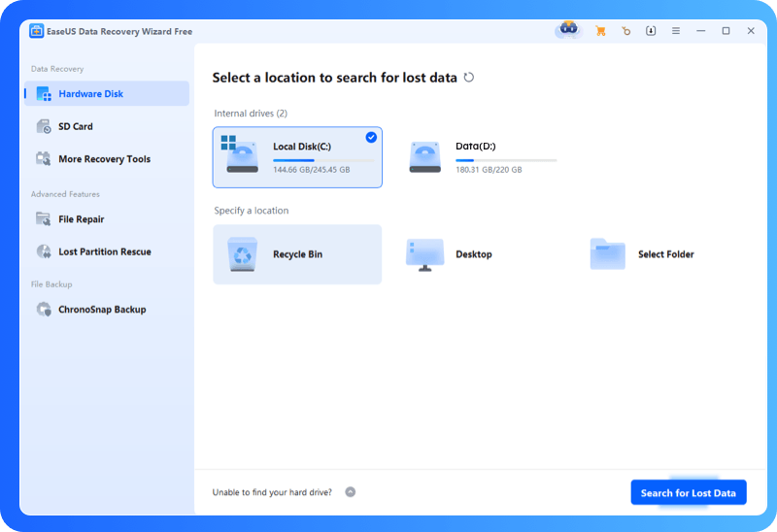Select the Data(D:) drive icon
Viewport: 777px width, 532px height.
click(424, 157)
